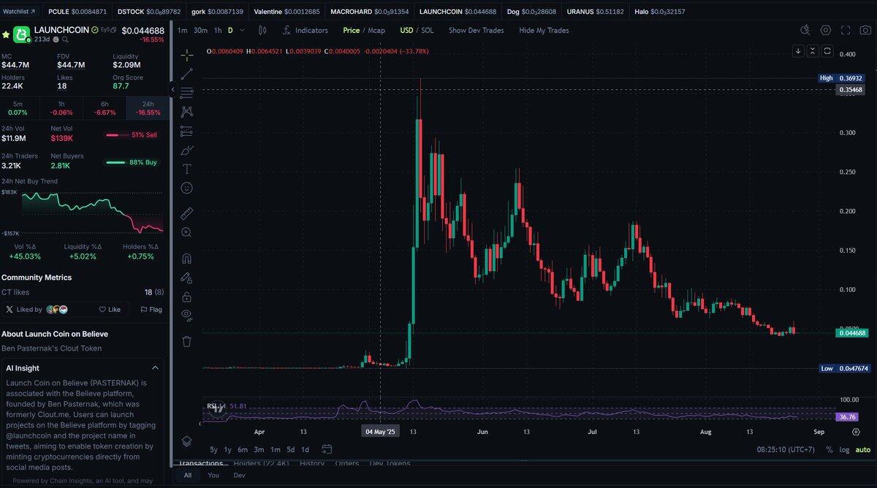Select the trend line drawing tool
877x488 pixels.
coord(186,74)
